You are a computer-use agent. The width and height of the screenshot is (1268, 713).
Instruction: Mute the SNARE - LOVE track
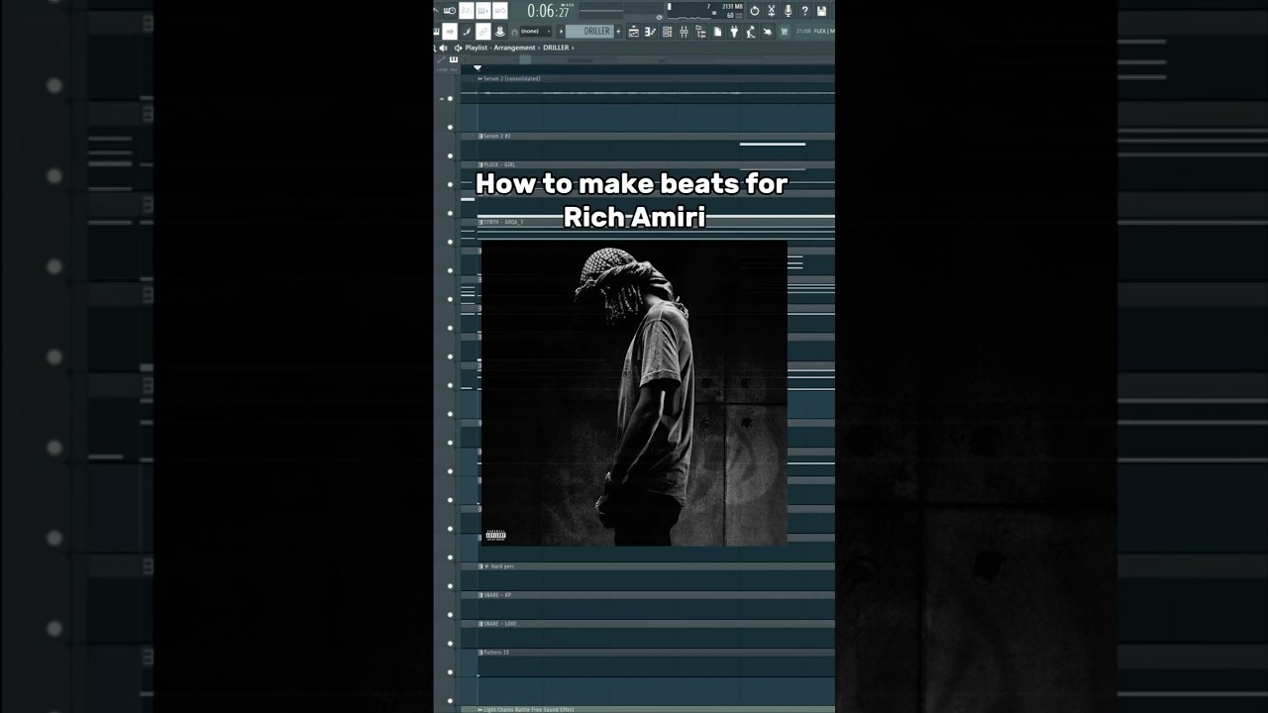point(450,644)
